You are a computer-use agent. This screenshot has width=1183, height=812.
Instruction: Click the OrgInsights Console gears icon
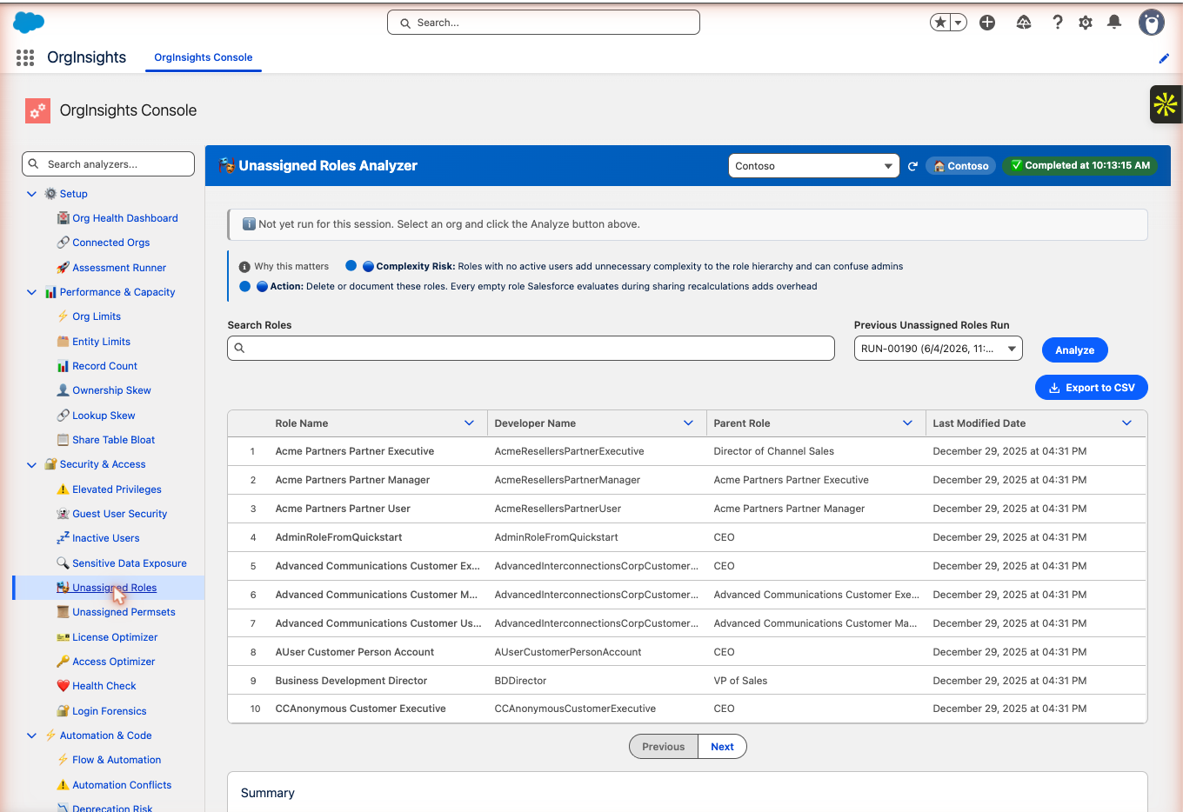[37, 110]
